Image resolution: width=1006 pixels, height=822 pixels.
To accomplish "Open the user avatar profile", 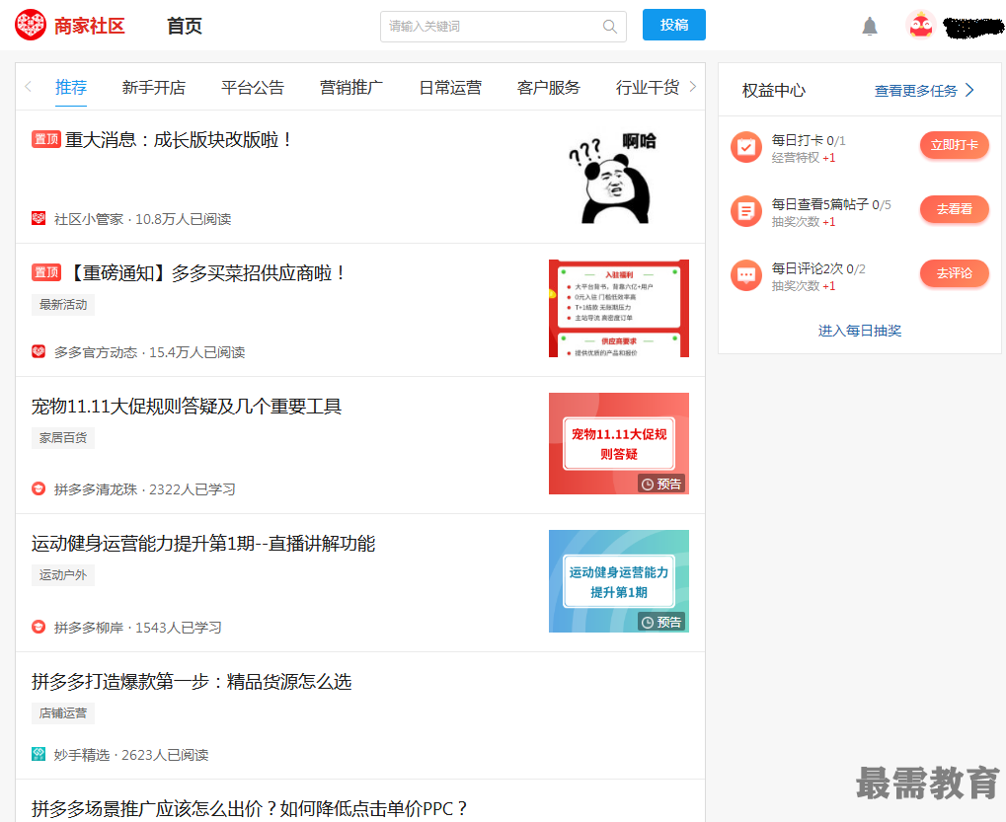I will coord(921,26).
